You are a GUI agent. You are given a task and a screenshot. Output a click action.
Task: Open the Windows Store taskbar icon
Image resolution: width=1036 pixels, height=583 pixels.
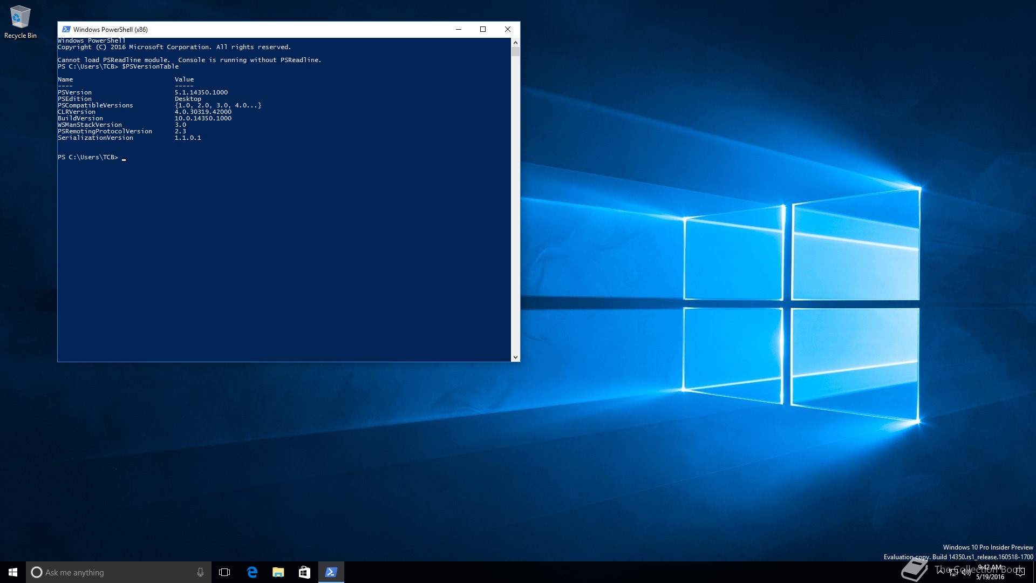pyautogui.click(x=304, y=572)
